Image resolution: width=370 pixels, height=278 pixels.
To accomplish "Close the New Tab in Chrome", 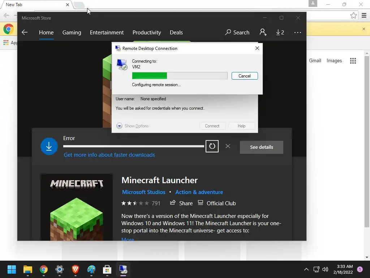I will click(x=68, y=4).
